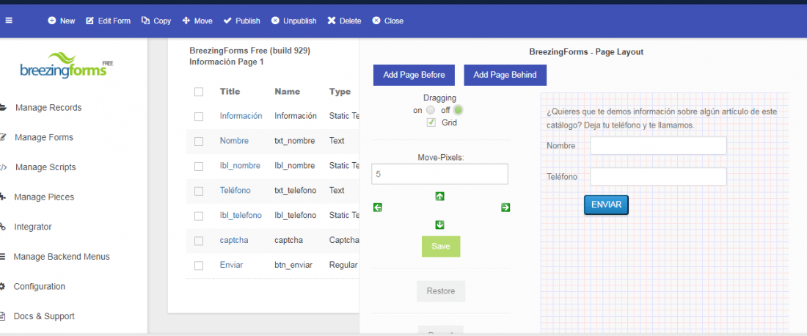The width and height of the screenshot is (807, 336).
Task: Click the Manage Scripts code icon
Action: 3,167
